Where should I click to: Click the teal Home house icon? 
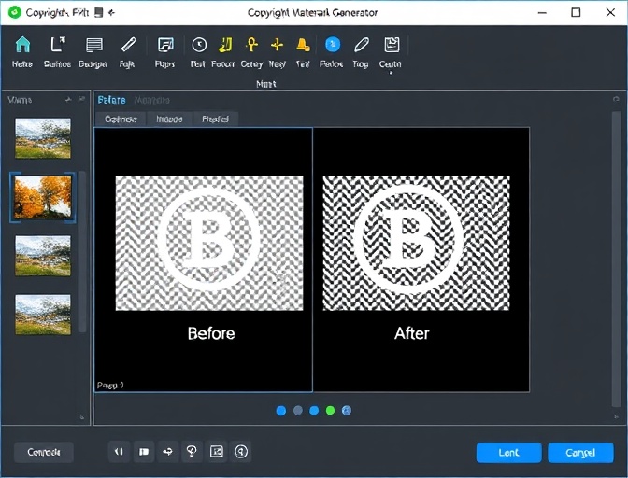(22, 45)
